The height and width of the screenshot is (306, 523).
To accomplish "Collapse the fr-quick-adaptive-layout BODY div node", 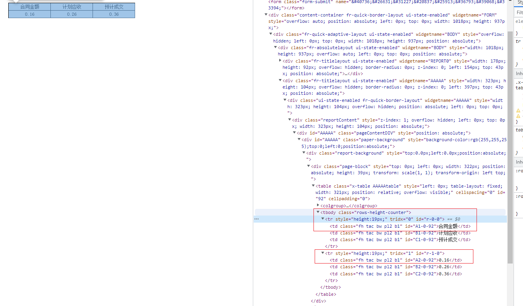I will (271, 34).
